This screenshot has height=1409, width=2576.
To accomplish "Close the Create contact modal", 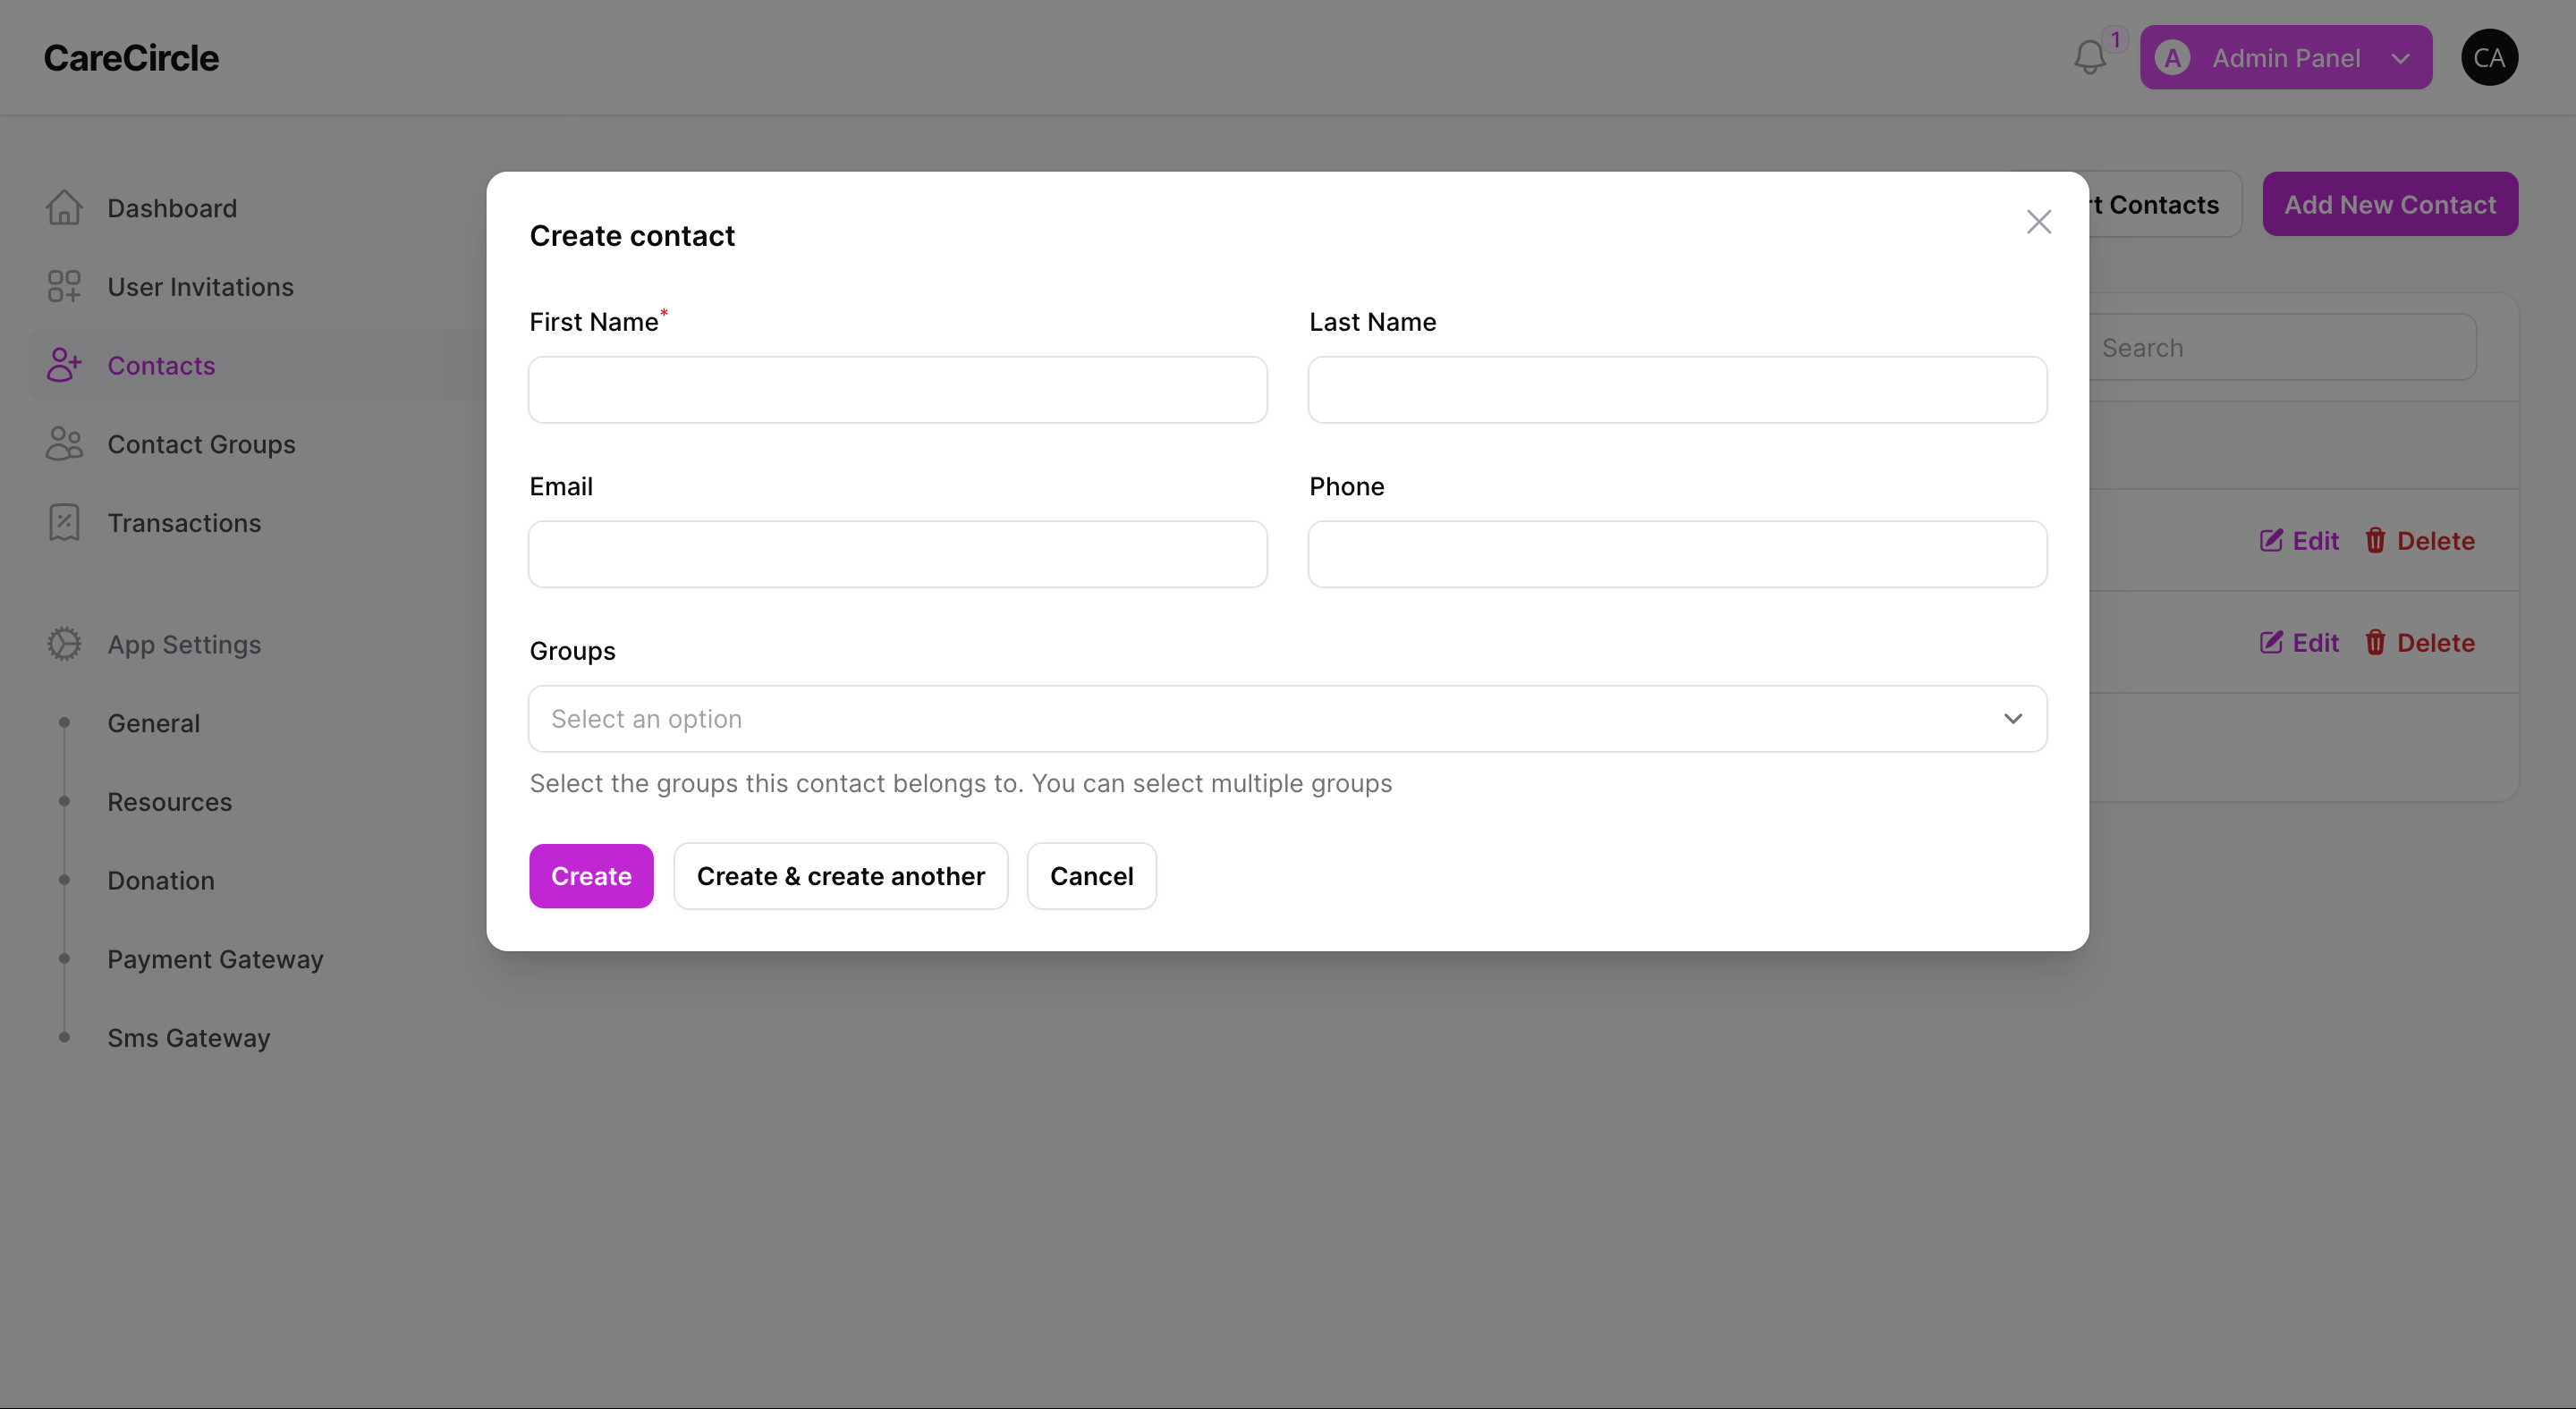I will pos(2038,222).
